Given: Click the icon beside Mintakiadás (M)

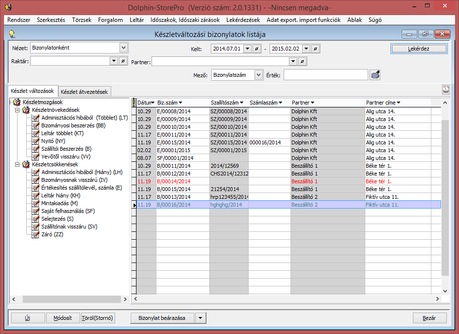Looking at the screenshot, I should (x=35, y=203).
